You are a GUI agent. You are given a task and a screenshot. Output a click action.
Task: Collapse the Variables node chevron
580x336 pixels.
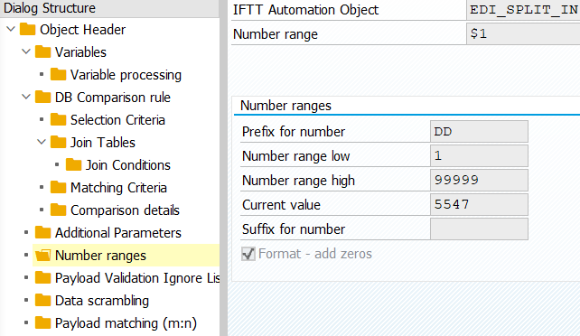point(26,51)
